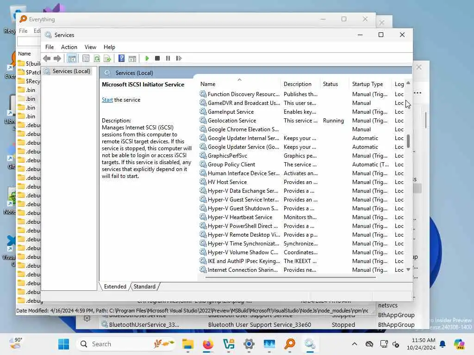Click the scroll down arrow in services list
The image size is (474, 355).
408,269
